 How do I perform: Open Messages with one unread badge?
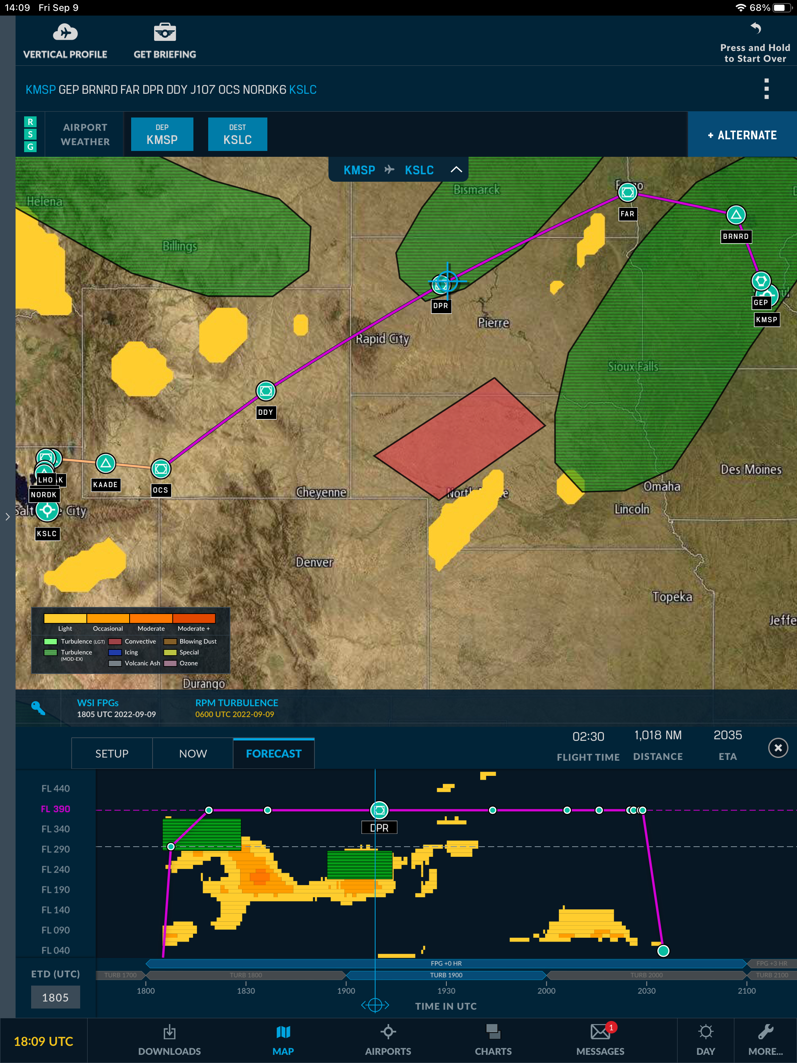click(600, 1040)
